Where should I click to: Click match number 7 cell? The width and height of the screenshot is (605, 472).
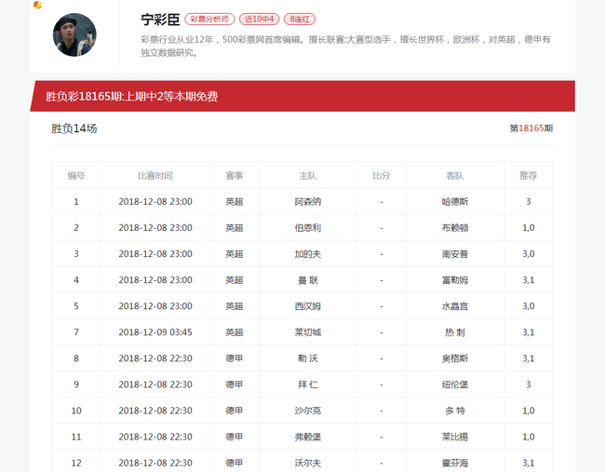point(76,332)
